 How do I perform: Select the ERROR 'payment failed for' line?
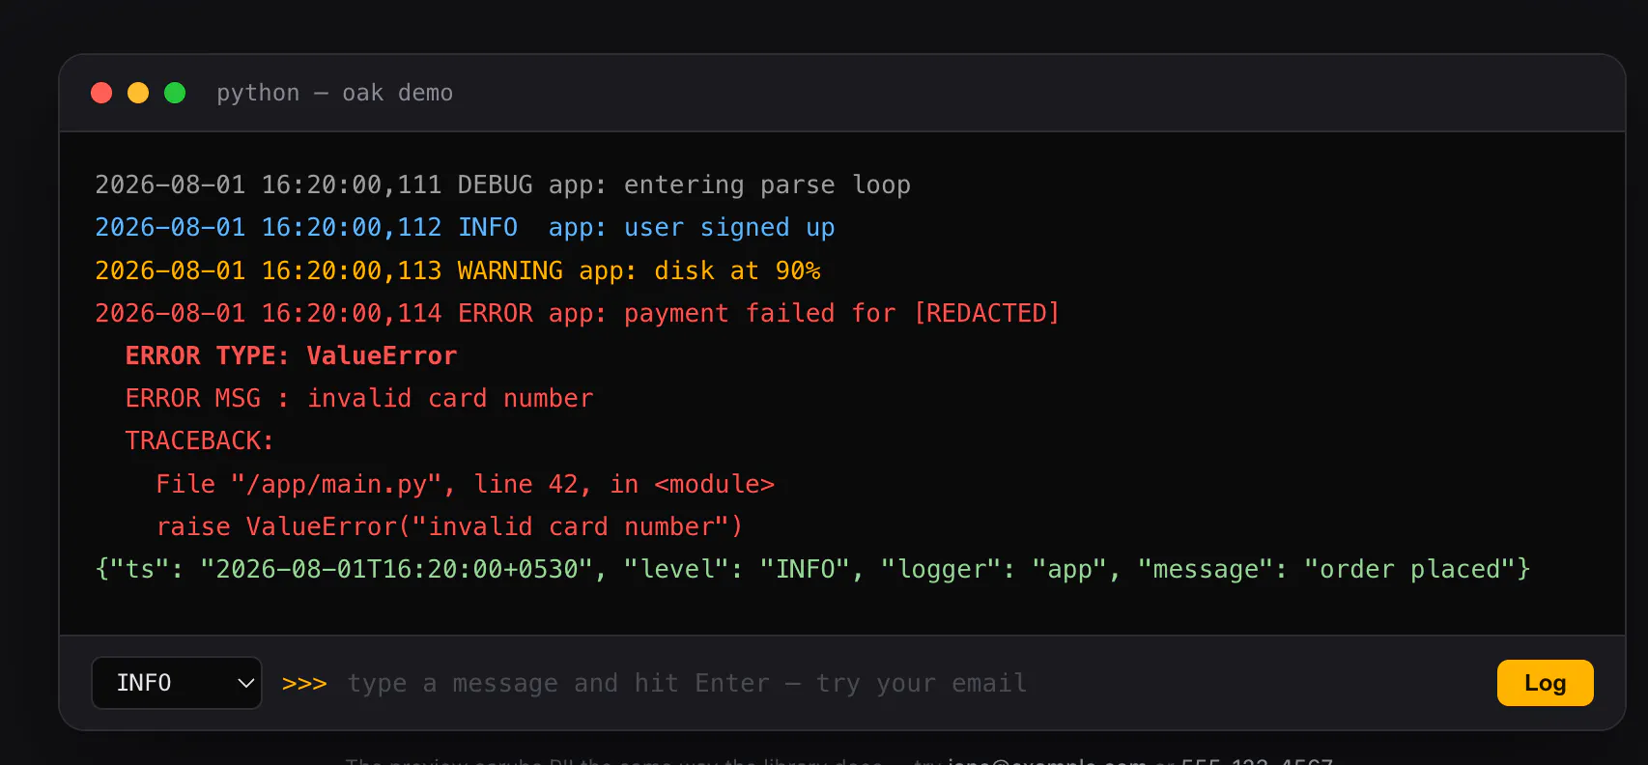coord(578,313)
